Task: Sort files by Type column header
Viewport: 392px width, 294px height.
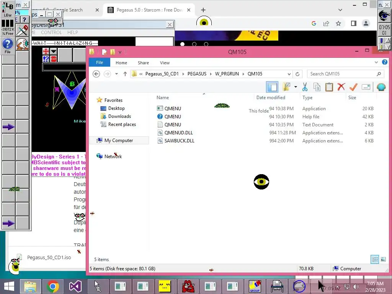Action: pos(307,98)
